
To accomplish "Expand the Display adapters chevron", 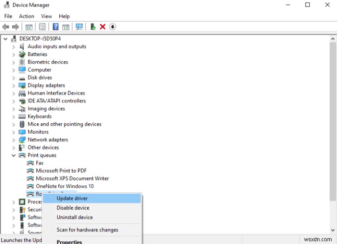I will (13, 86).
